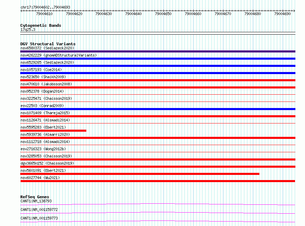Open nsv3225471 (Chaisson2019) entry
The height and width of the screenshot is (226, 305).
(x=46, y=98)
